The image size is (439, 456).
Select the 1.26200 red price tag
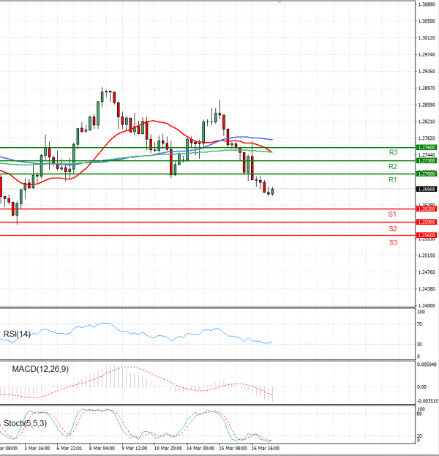[427, 209]
